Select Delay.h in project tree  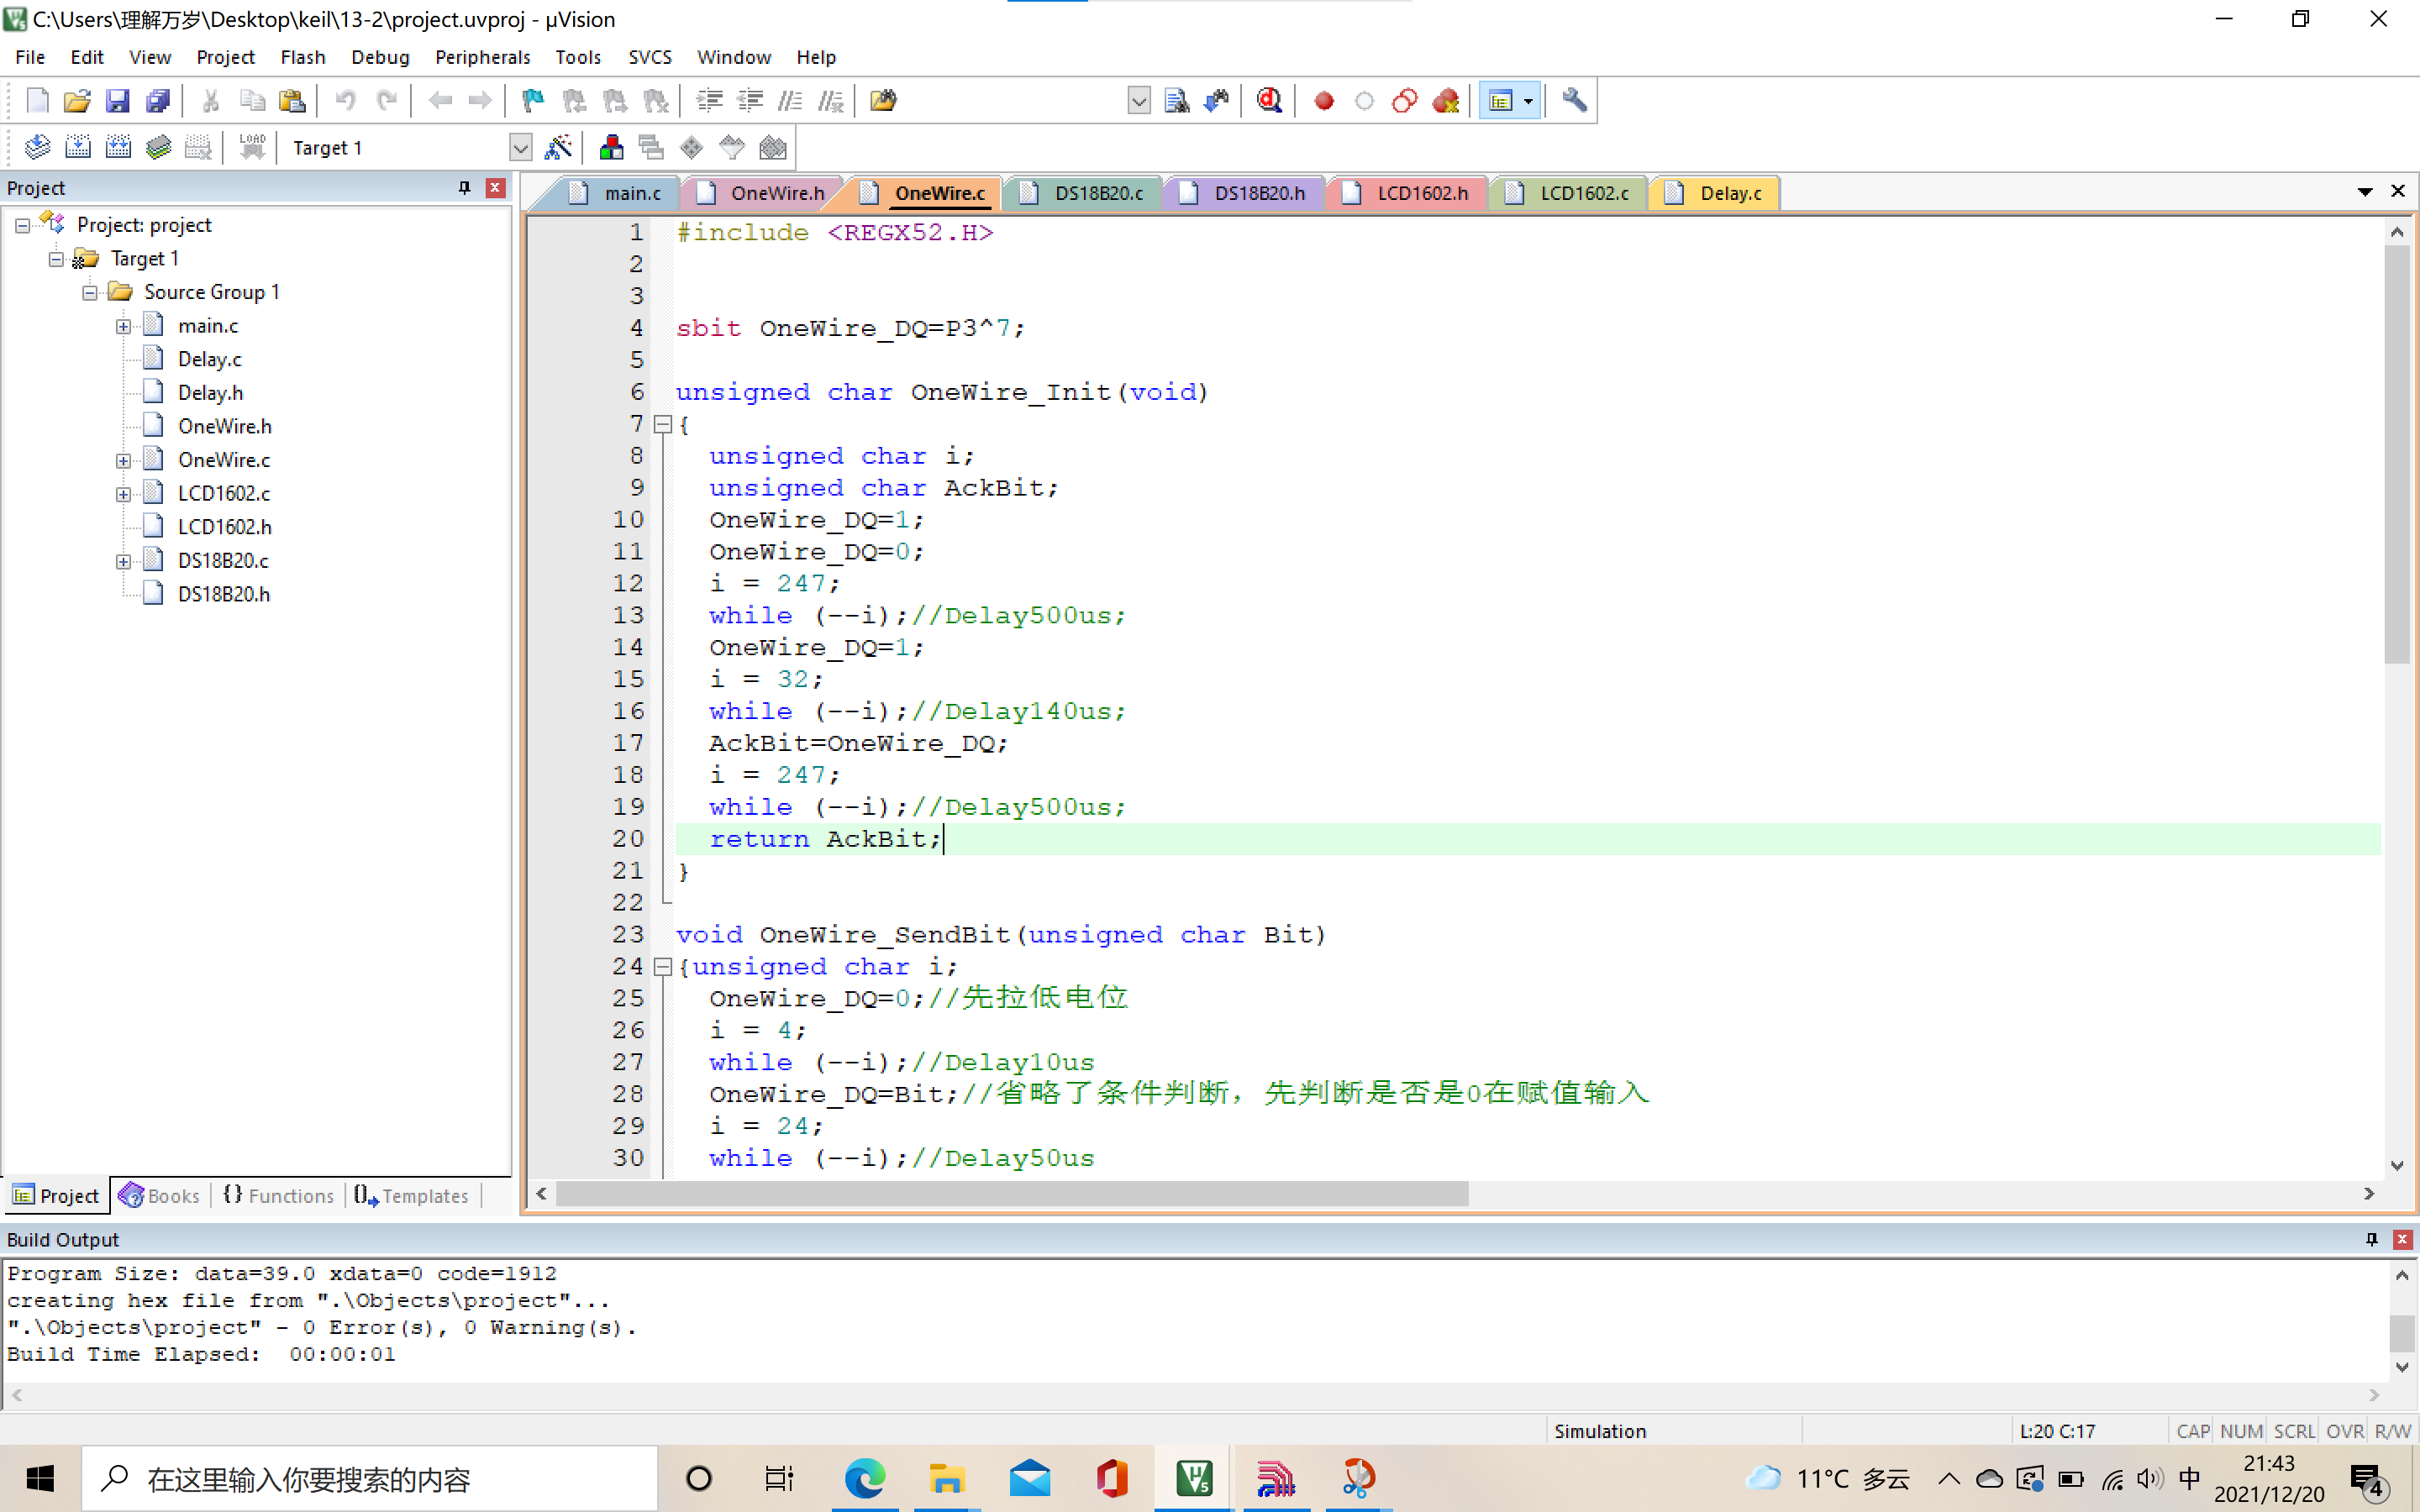pyautogui.click(x=210, y=393)
